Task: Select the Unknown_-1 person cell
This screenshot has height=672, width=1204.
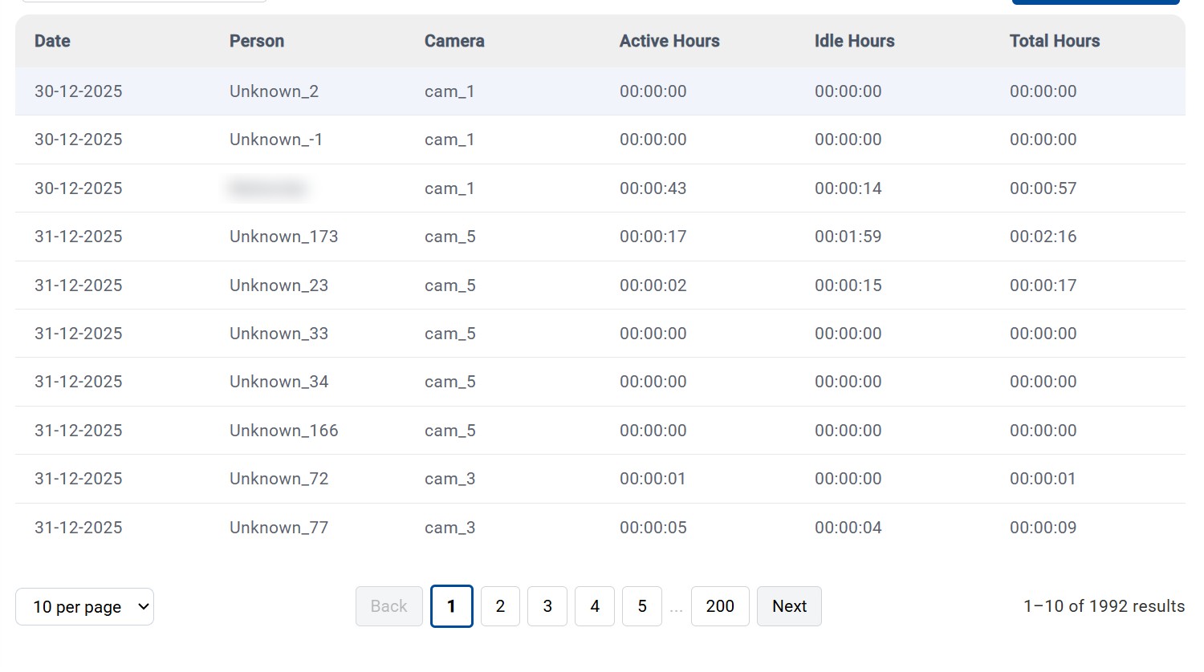Action: pos(276,140)
